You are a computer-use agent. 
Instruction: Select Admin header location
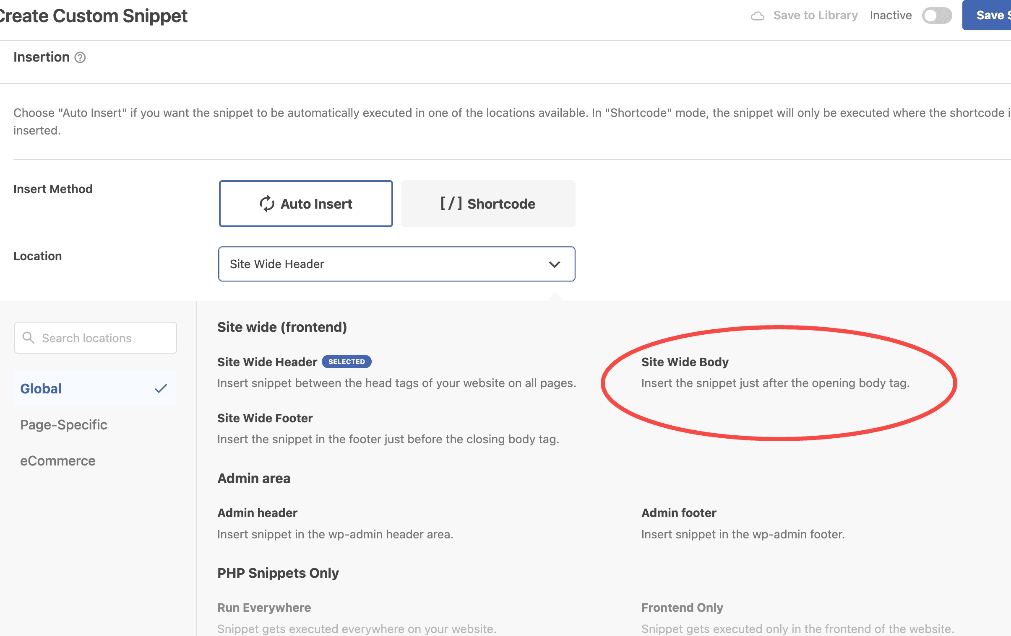pyautogui.click(x=258, y=512)
